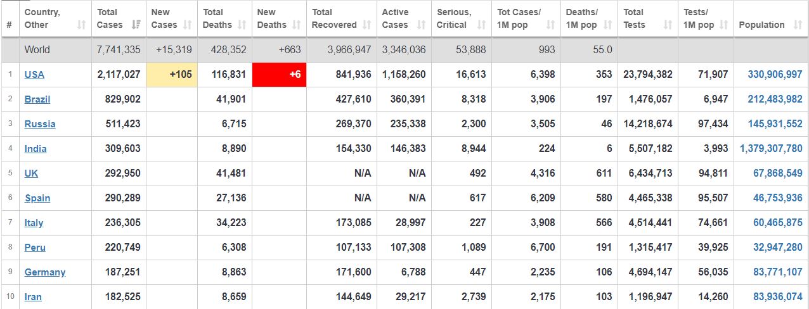Sort table by Total Recovered arrow icon
809x309 pixels.
pos(366,25)
